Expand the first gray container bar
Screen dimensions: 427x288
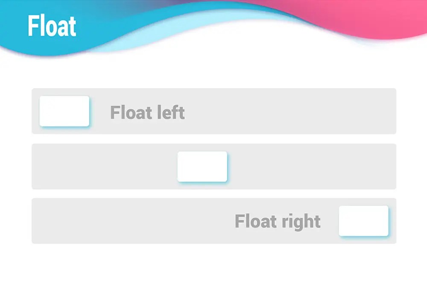(x=256, y=111)
